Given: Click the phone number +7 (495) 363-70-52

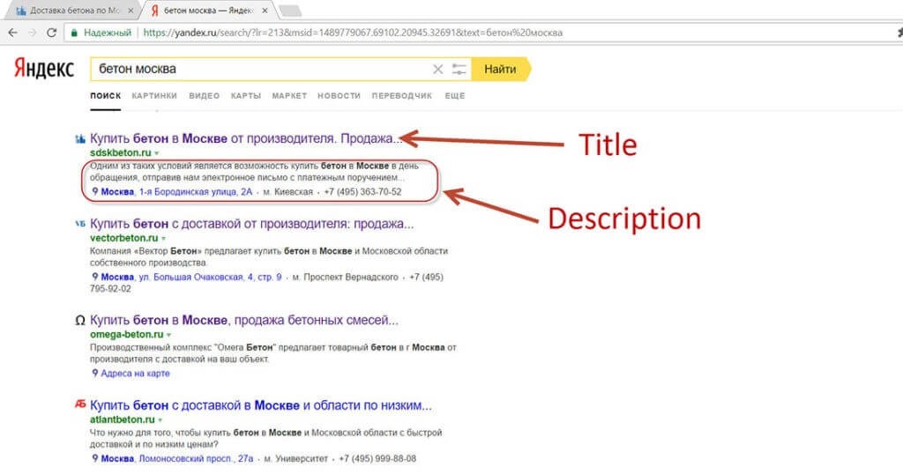Looking at the screenshot, I should pyautogui.click(x=362, y=192).
